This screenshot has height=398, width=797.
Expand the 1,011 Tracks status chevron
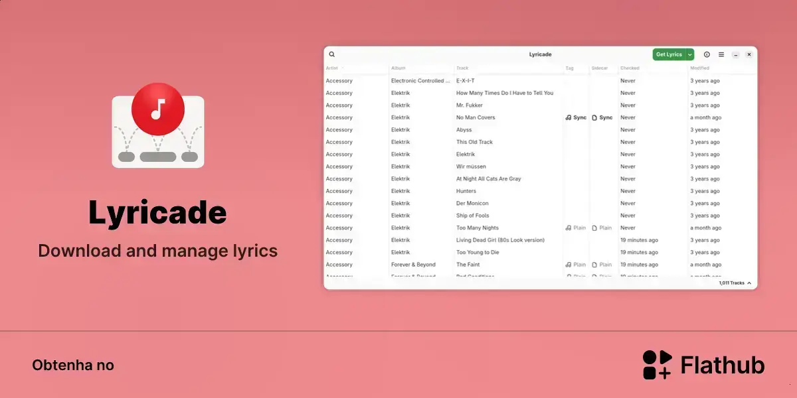pyautogui.click(x=750, y=283)
